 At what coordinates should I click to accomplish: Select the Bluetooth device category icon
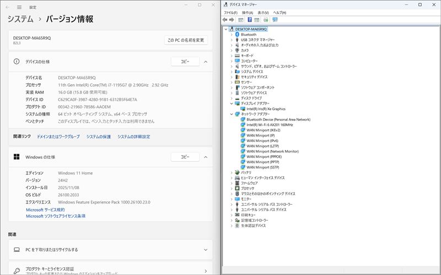[x=237, y=35]
